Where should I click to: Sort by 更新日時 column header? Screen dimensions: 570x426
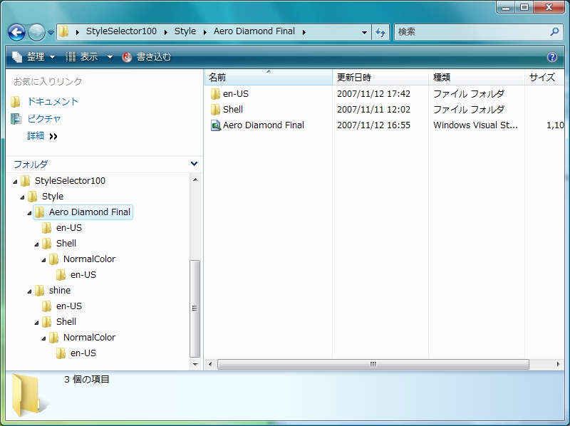[x=380, y=78]
